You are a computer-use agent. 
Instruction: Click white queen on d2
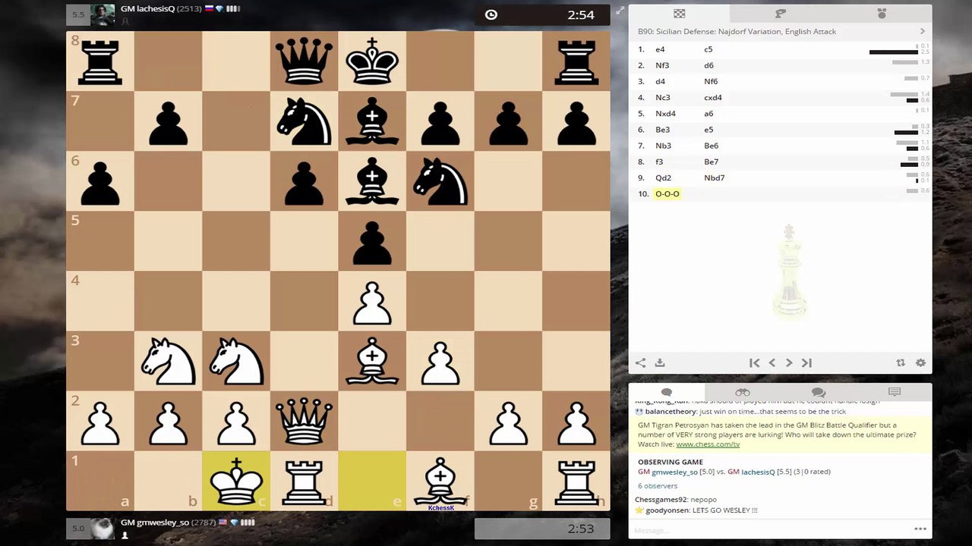[305, 421]
